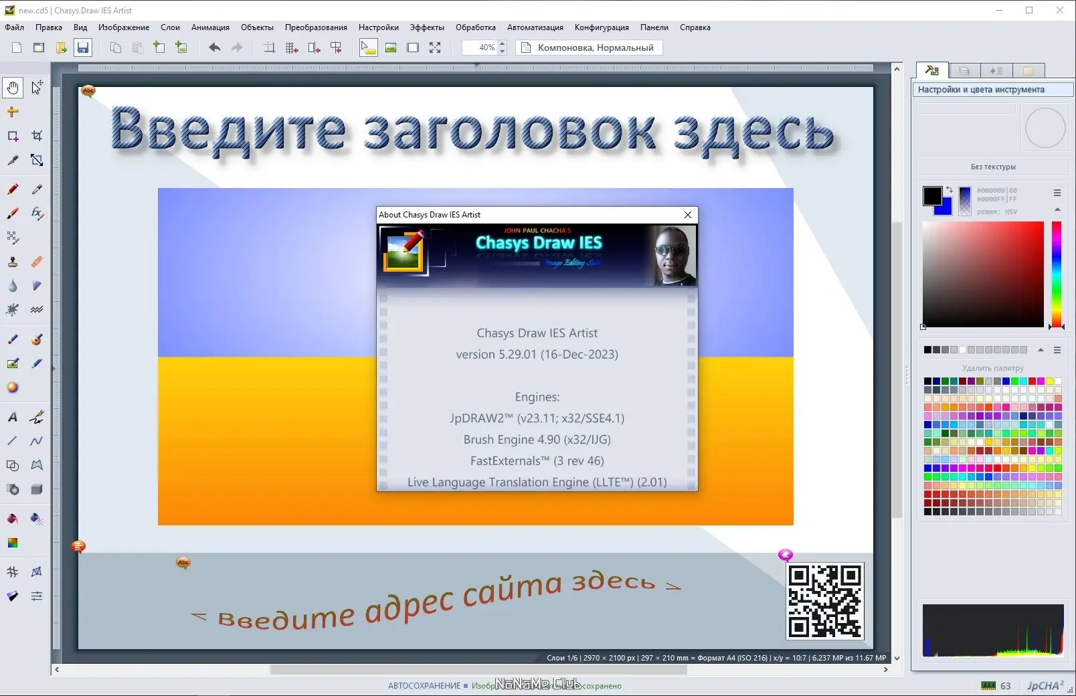This screenshot has width=1076, height=696.
Task: Undo the last action
Action: pyautogui.click(x=214, y=48)
